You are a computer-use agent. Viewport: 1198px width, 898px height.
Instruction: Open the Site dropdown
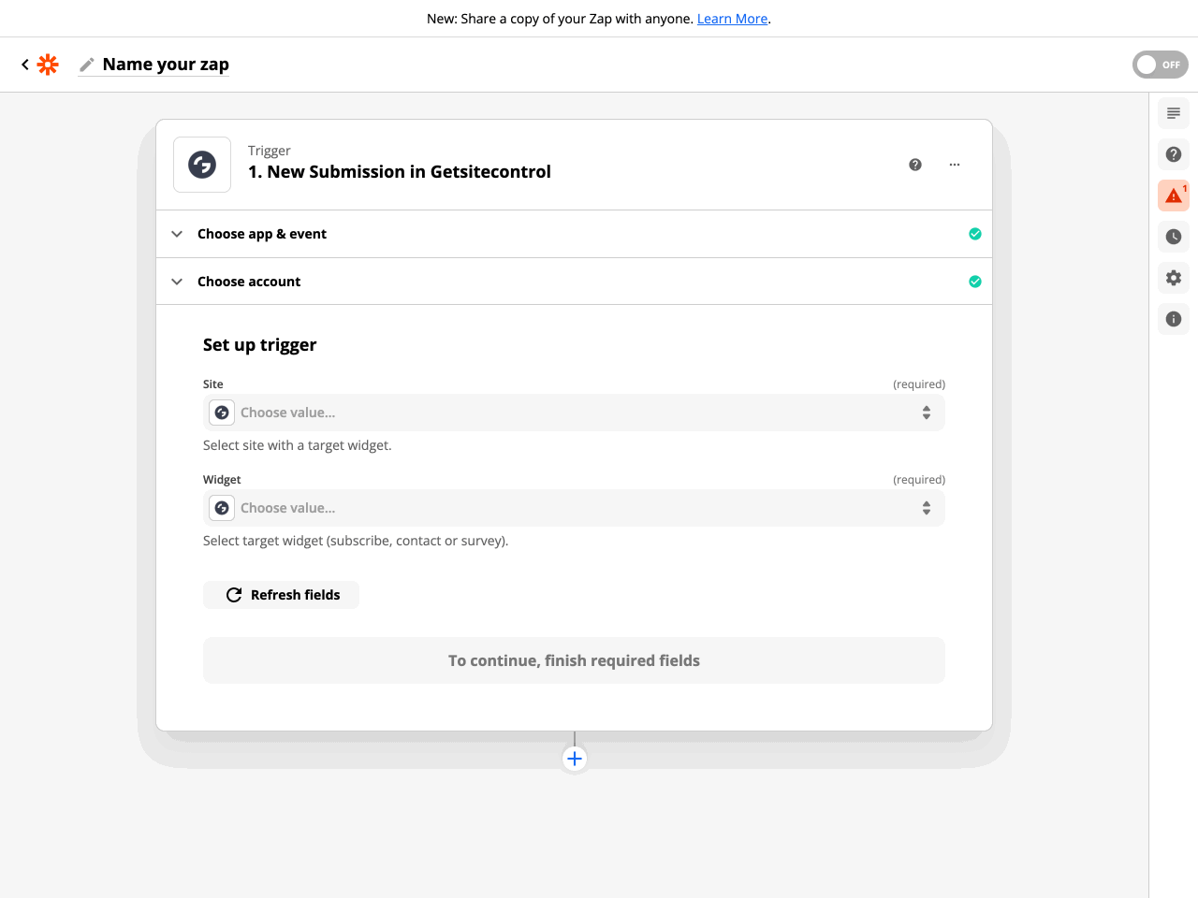tap(574, 413)
